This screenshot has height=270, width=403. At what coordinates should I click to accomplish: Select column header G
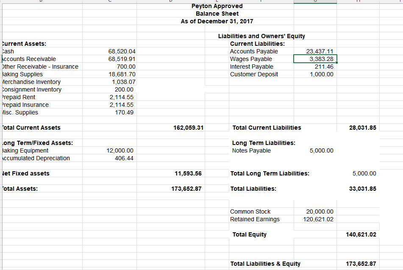click(314, 1)
